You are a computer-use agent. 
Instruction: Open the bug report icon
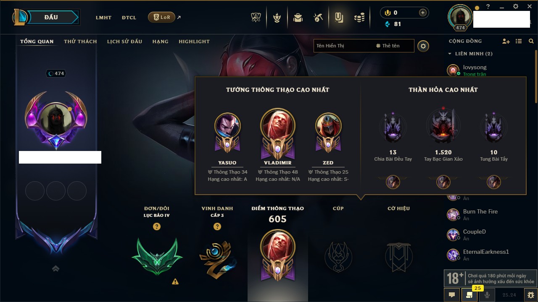pyautogui.click(x=531, y=295)
